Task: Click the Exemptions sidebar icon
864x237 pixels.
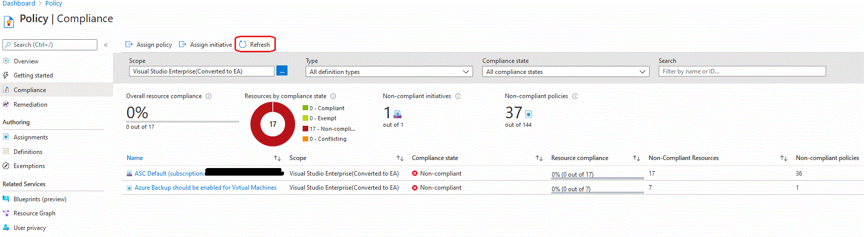Action: (x=6, y=166)
